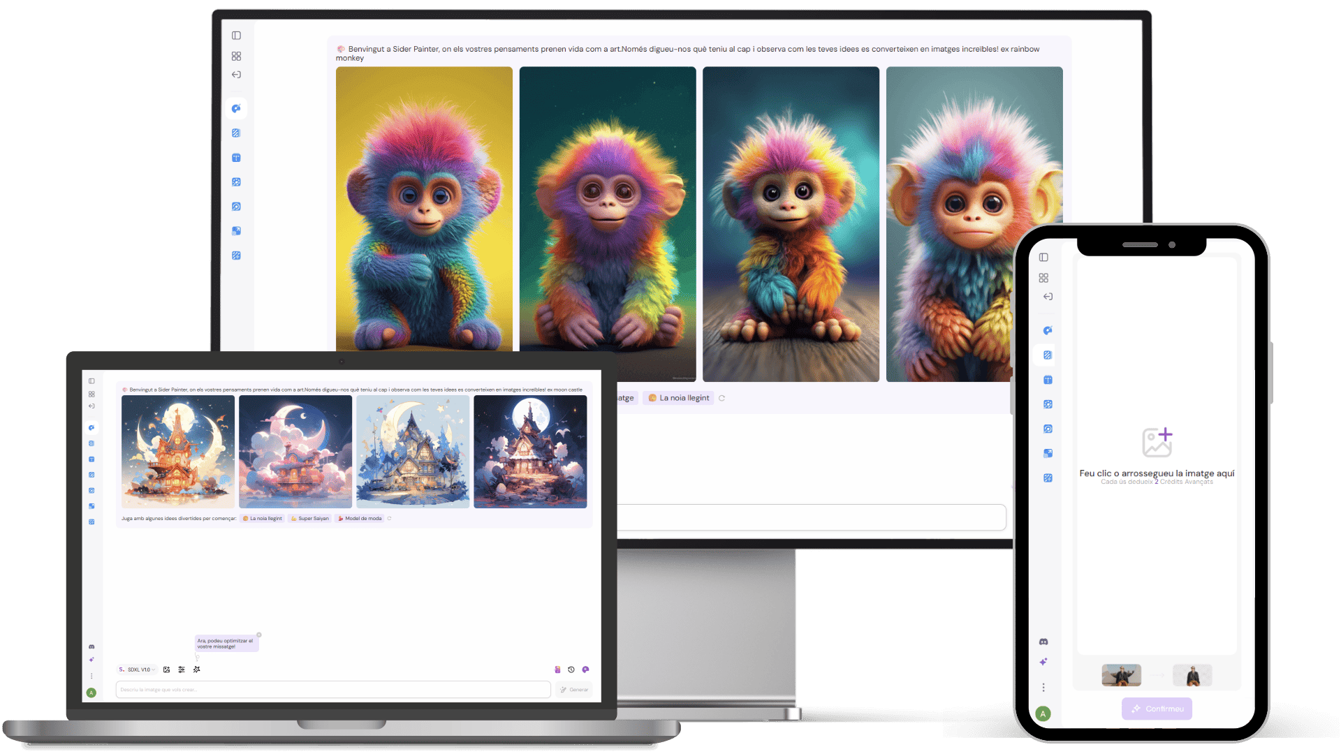Toggle sidebar panel icon on the phone
The image size is (1341, 754).
click(x=1043, y=258)
